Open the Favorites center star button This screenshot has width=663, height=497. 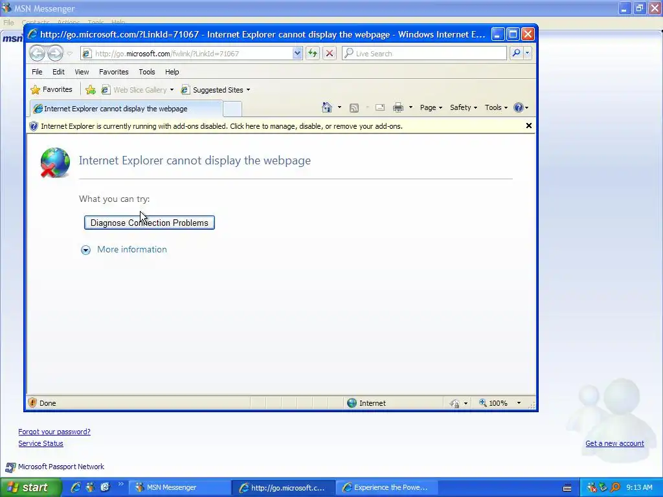coord(52,89)
